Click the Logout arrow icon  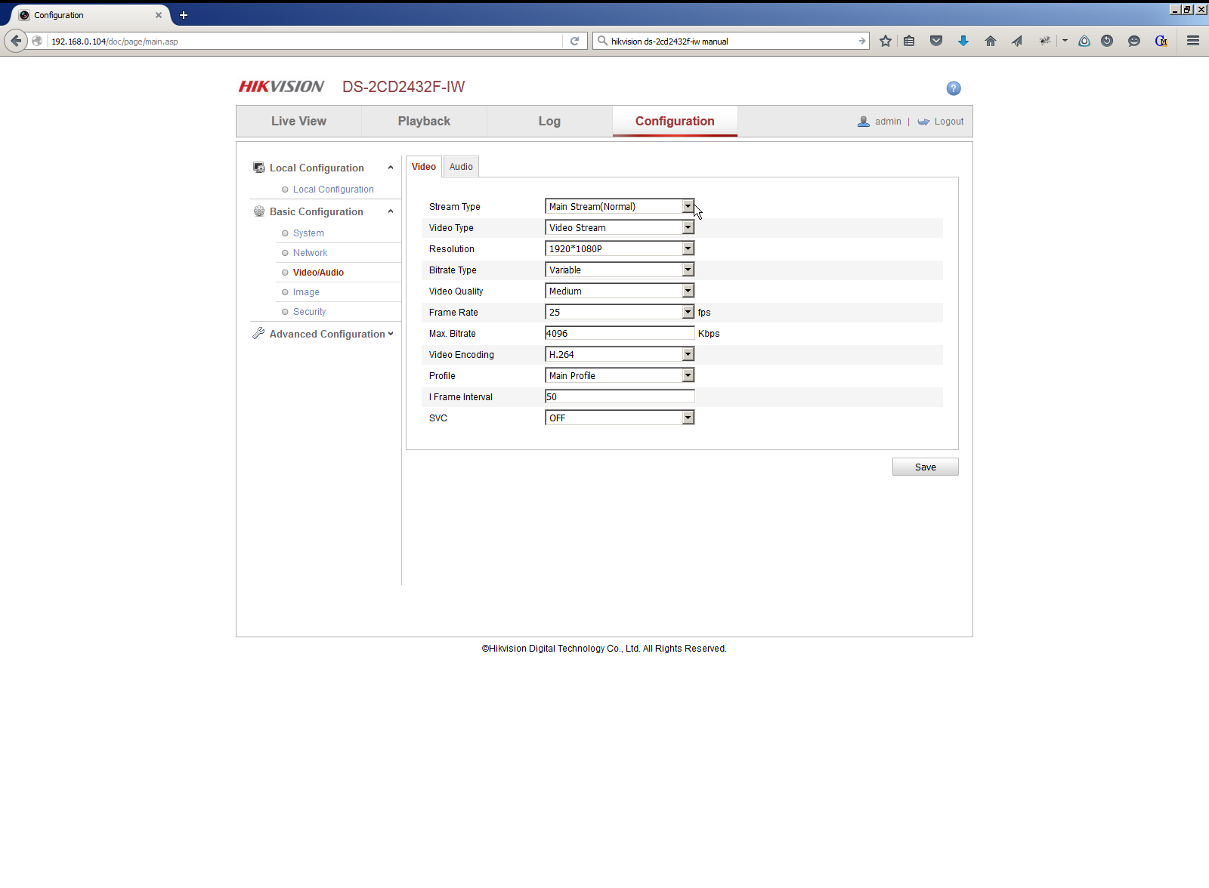(923, 122)
